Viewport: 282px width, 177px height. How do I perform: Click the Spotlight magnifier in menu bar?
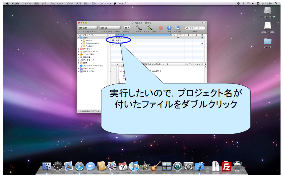point(276,4)
